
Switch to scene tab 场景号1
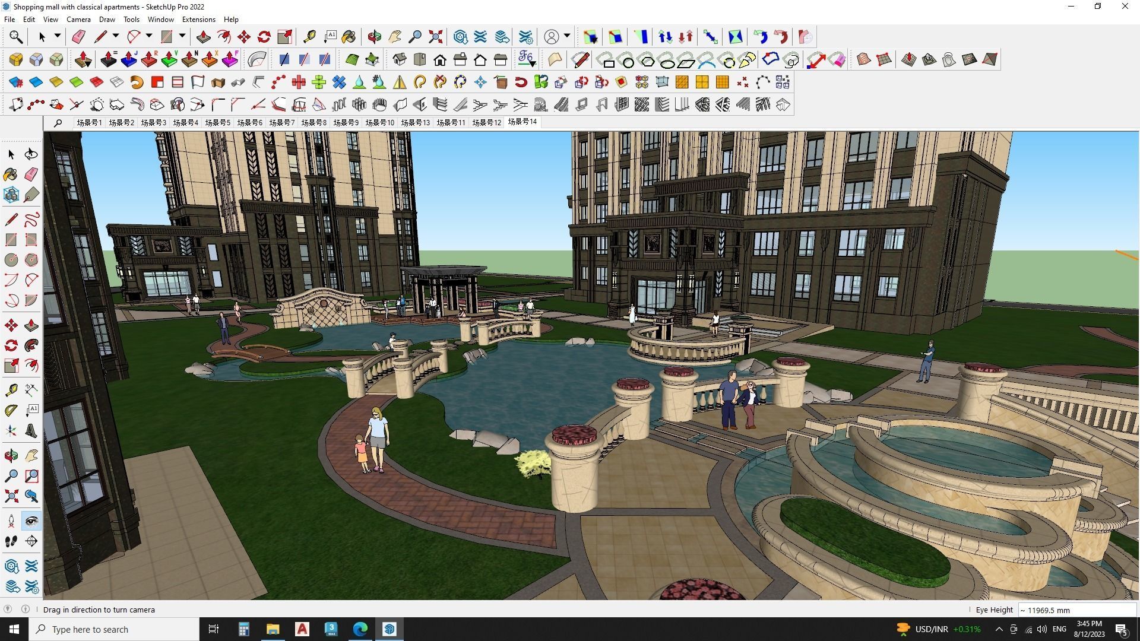(89, 123)
